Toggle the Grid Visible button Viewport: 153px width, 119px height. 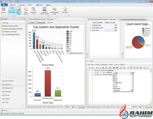pos(12,11)
